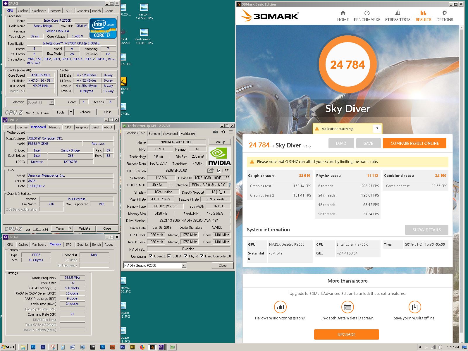Open 3DMark OPTIONS gear

point(445,16)
